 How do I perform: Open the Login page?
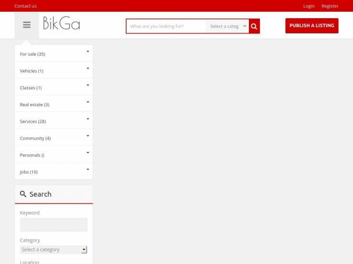pos(309,6)
